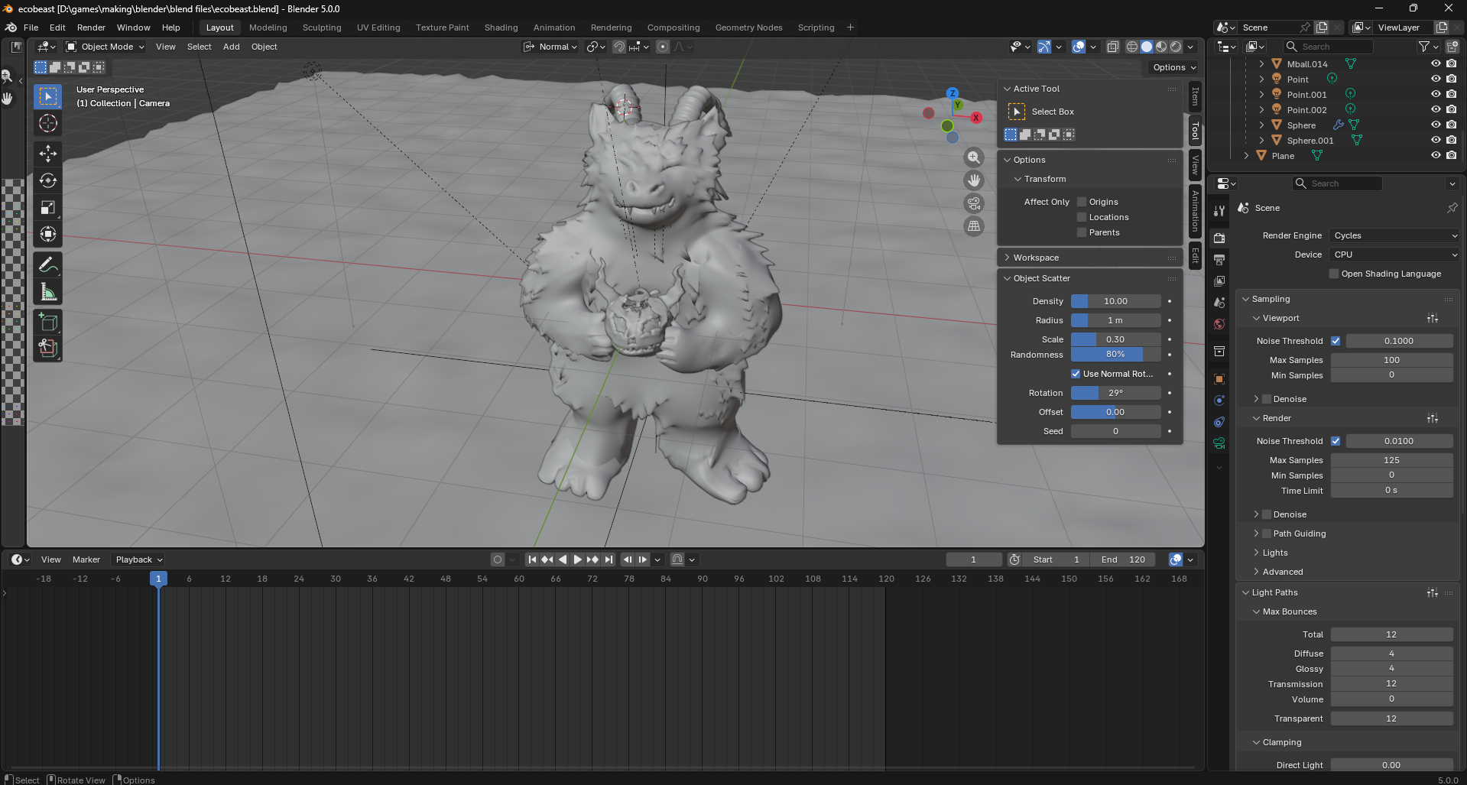The image size is (1467, 785).
Task: Choose the 3D Cursor tool
Action: (x=47, y=123)
